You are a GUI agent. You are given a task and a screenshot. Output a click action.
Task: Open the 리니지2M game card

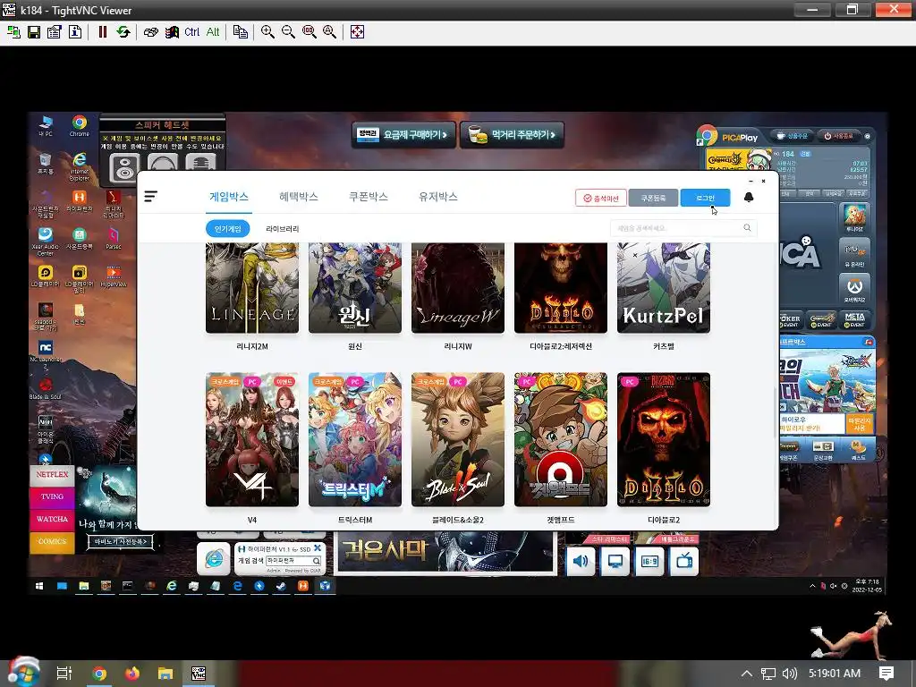[252, 289]
